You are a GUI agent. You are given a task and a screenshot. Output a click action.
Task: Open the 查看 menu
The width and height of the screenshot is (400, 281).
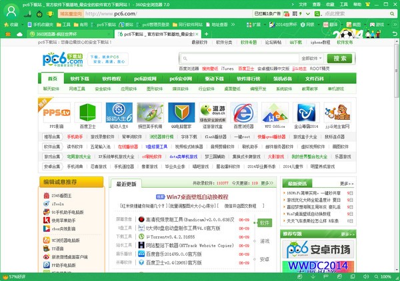[x=317, y=5]
